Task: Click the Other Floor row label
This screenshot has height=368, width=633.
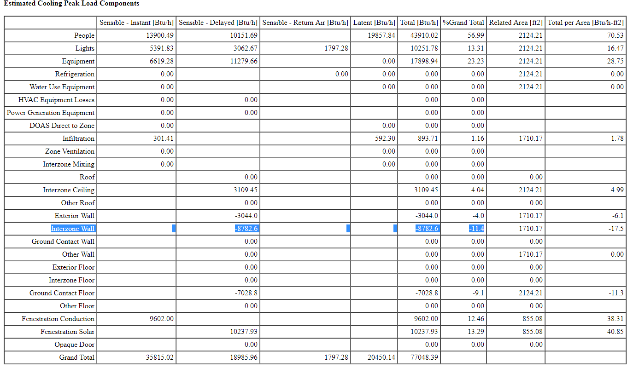Action: point(77,306)
